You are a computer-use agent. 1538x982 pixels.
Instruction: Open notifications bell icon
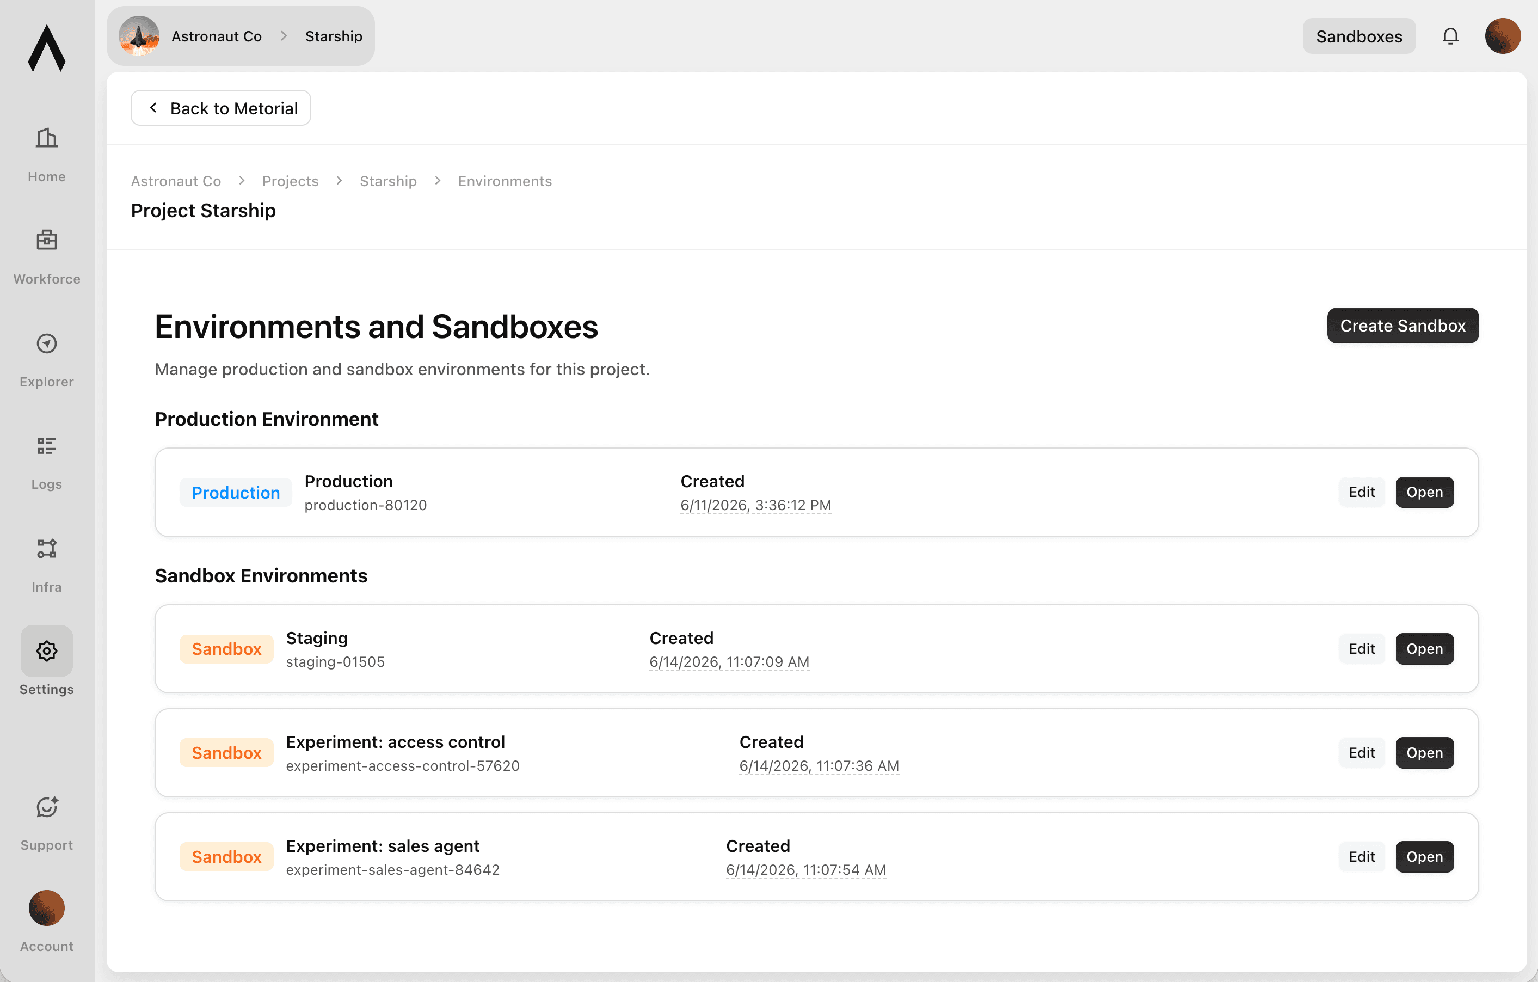point(1450,36)
